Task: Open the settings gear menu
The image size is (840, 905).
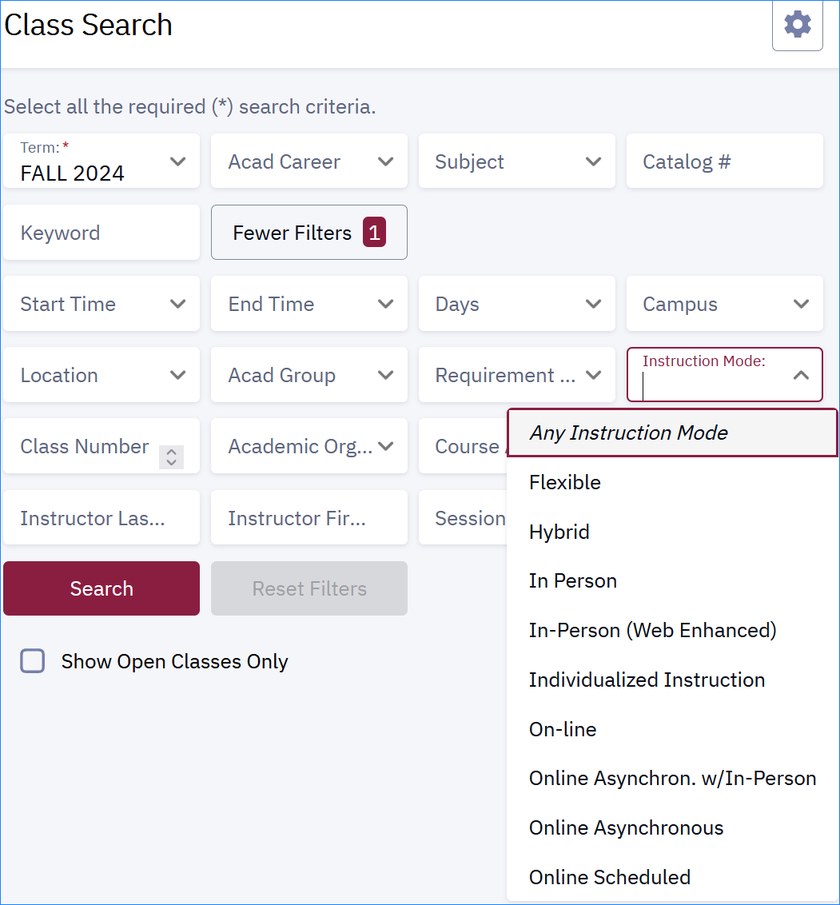Action: 797,25
